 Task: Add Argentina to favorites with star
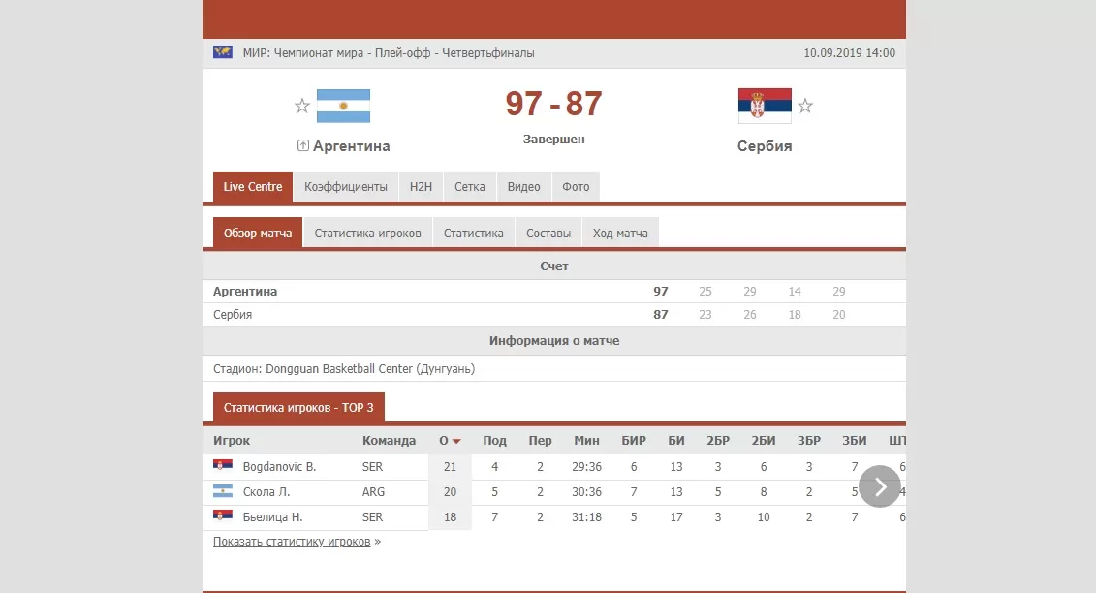pos(302,106)
